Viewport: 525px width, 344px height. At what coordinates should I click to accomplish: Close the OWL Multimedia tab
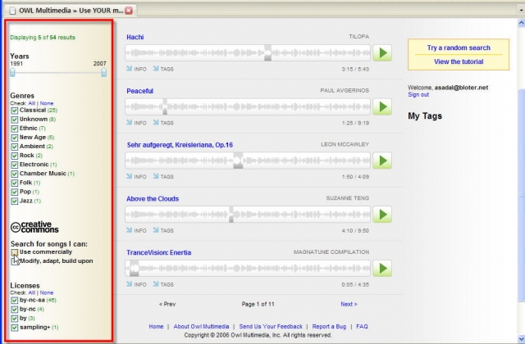[129, 10]
